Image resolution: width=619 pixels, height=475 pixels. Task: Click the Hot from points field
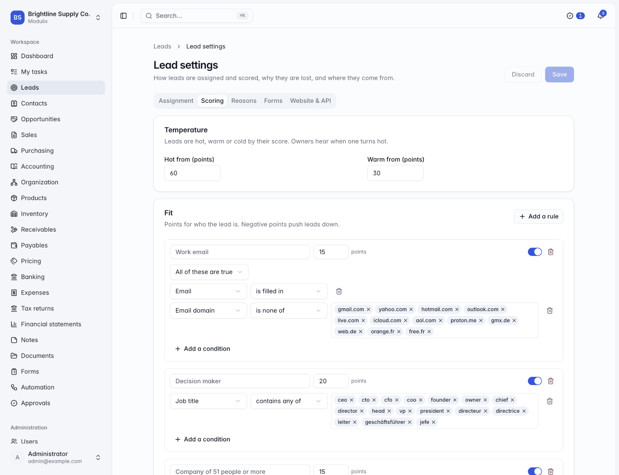pyautogui.click(x=192, y=173)
